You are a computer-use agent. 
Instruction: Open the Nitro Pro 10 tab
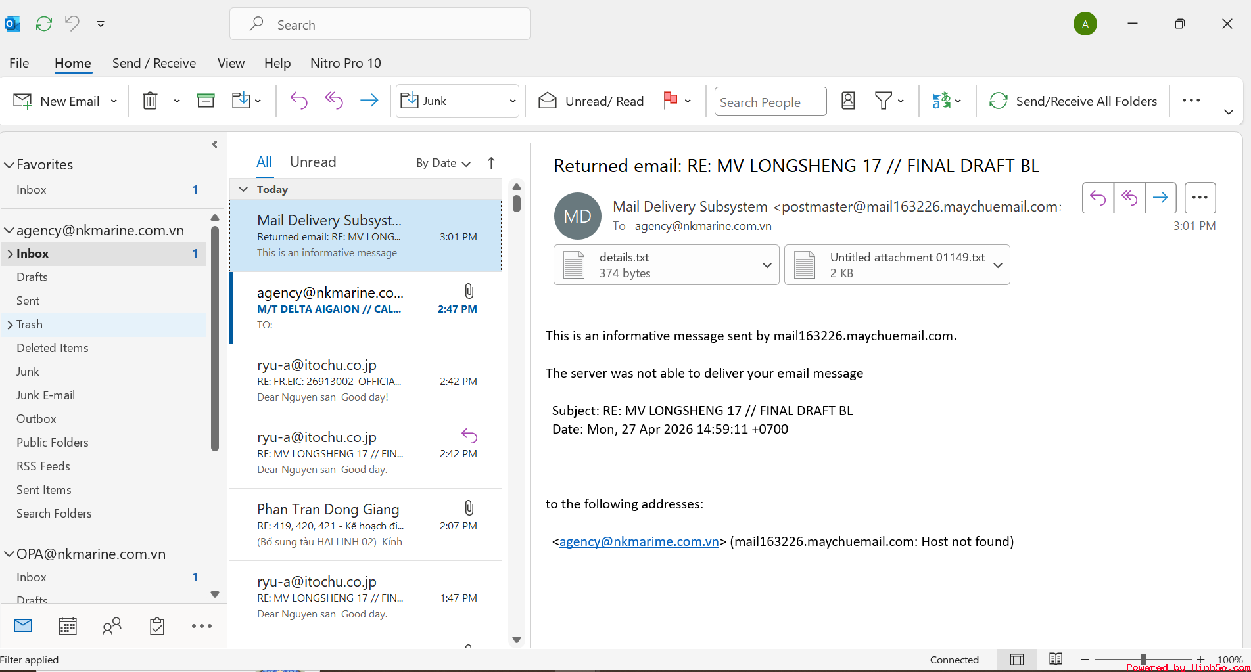pyautogui.click(x=346, y=63)
